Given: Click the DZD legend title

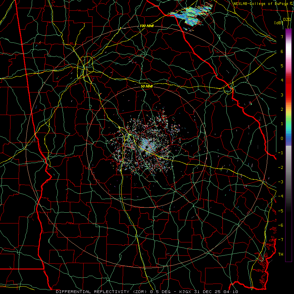Looking at the screenshot, I should (x=287, y=20).
